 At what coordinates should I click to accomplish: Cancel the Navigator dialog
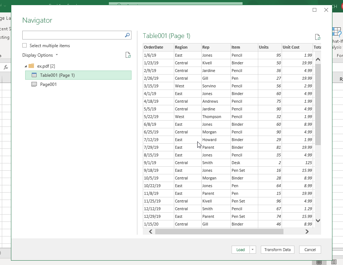pos(310,250)
